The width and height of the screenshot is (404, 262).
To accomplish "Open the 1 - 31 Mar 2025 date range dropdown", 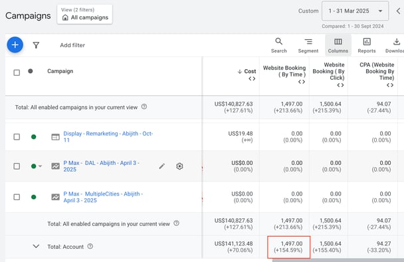I will [355, 11].
